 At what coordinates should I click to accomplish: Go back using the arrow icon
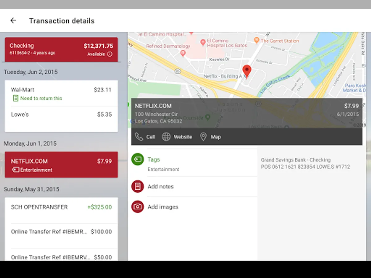pyautogui.click(x=13, y=21)
